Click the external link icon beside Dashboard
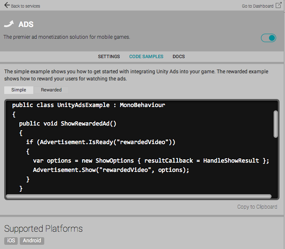This screenshot has width=285, height=249. (x=278, y=5)
